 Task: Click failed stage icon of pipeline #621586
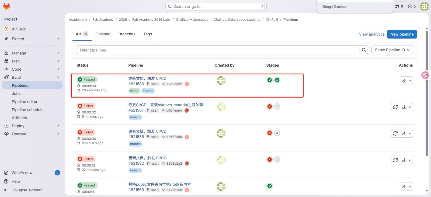coord(270,133)
